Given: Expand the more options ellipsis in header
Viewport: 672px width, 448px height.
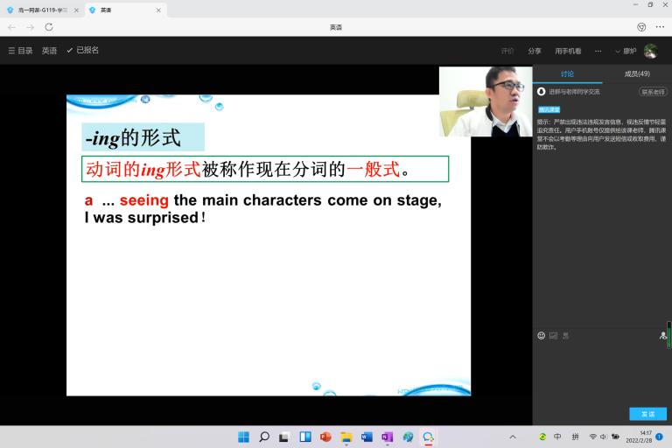Looking at the screenshot, I should click(598, 51).
